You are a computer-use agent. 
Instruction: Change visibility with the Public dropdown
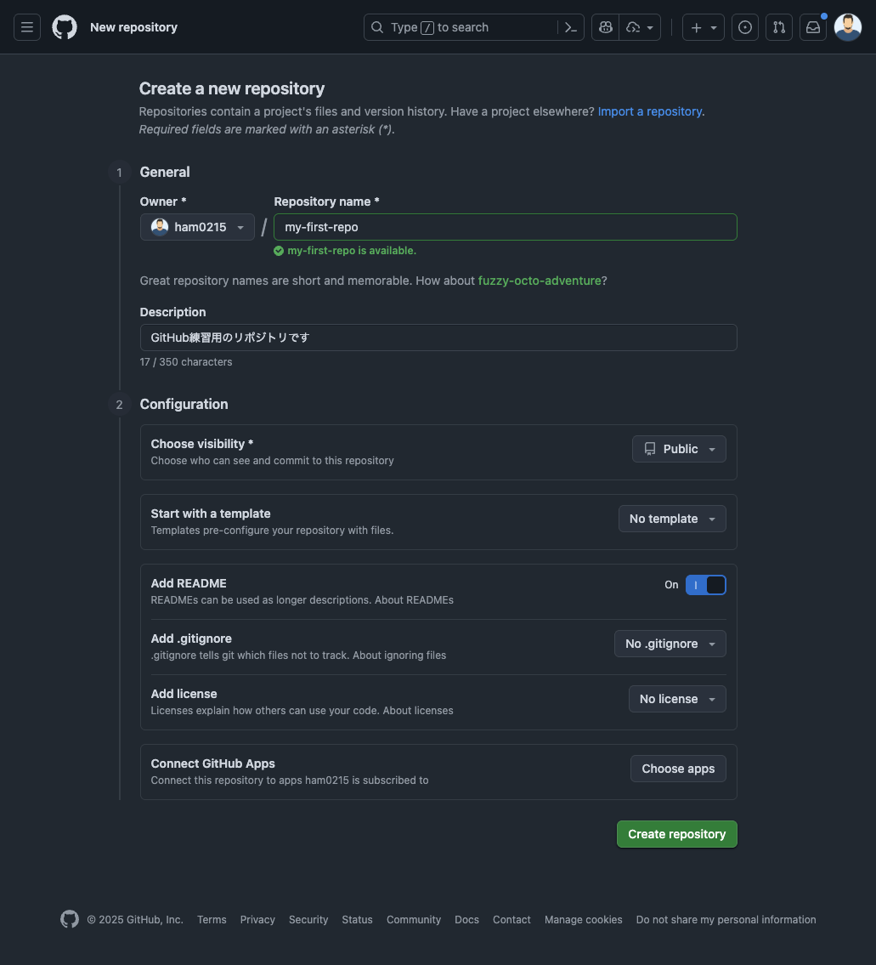click(x=678, y=448)
